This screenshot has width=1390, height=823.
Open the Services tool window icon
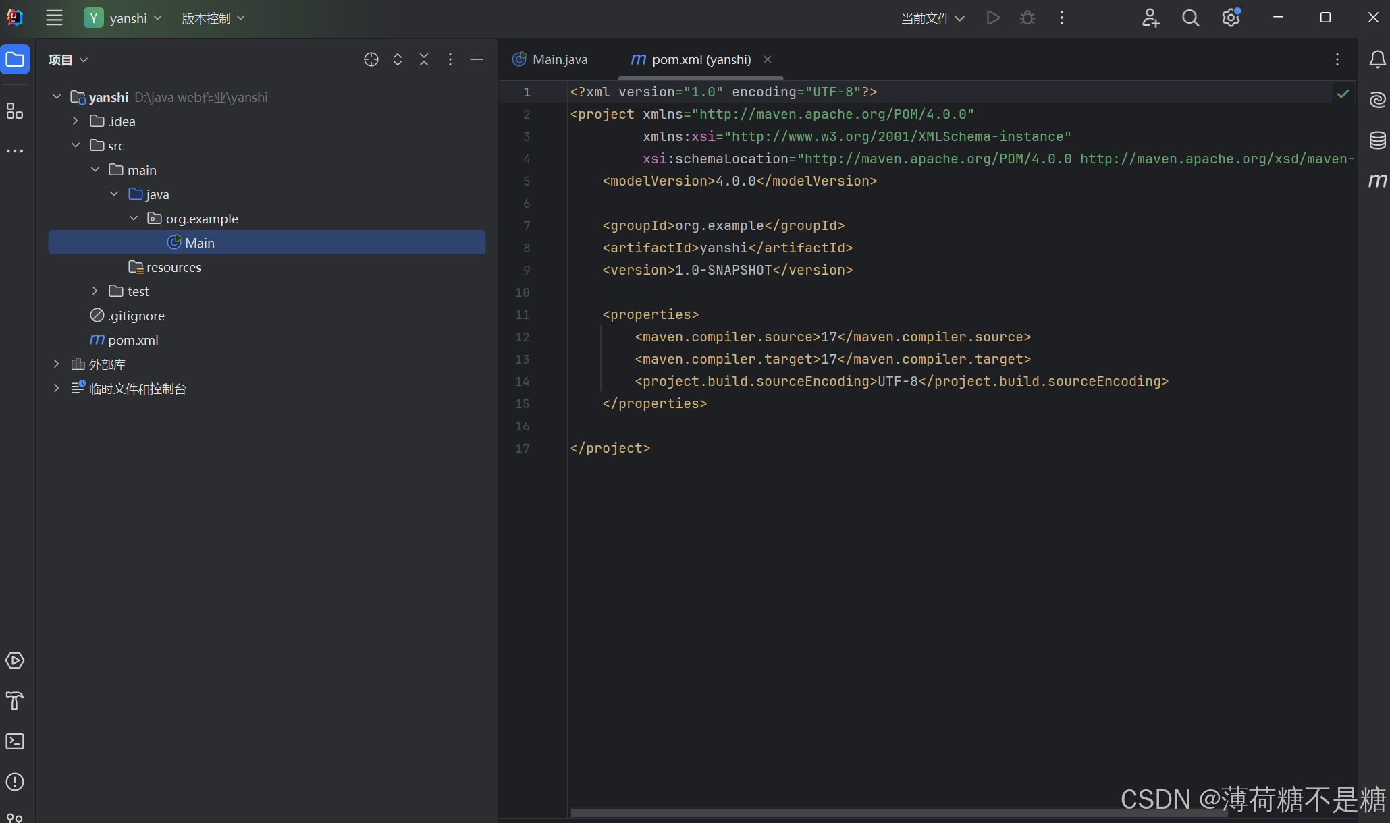[x=15, y=660]
